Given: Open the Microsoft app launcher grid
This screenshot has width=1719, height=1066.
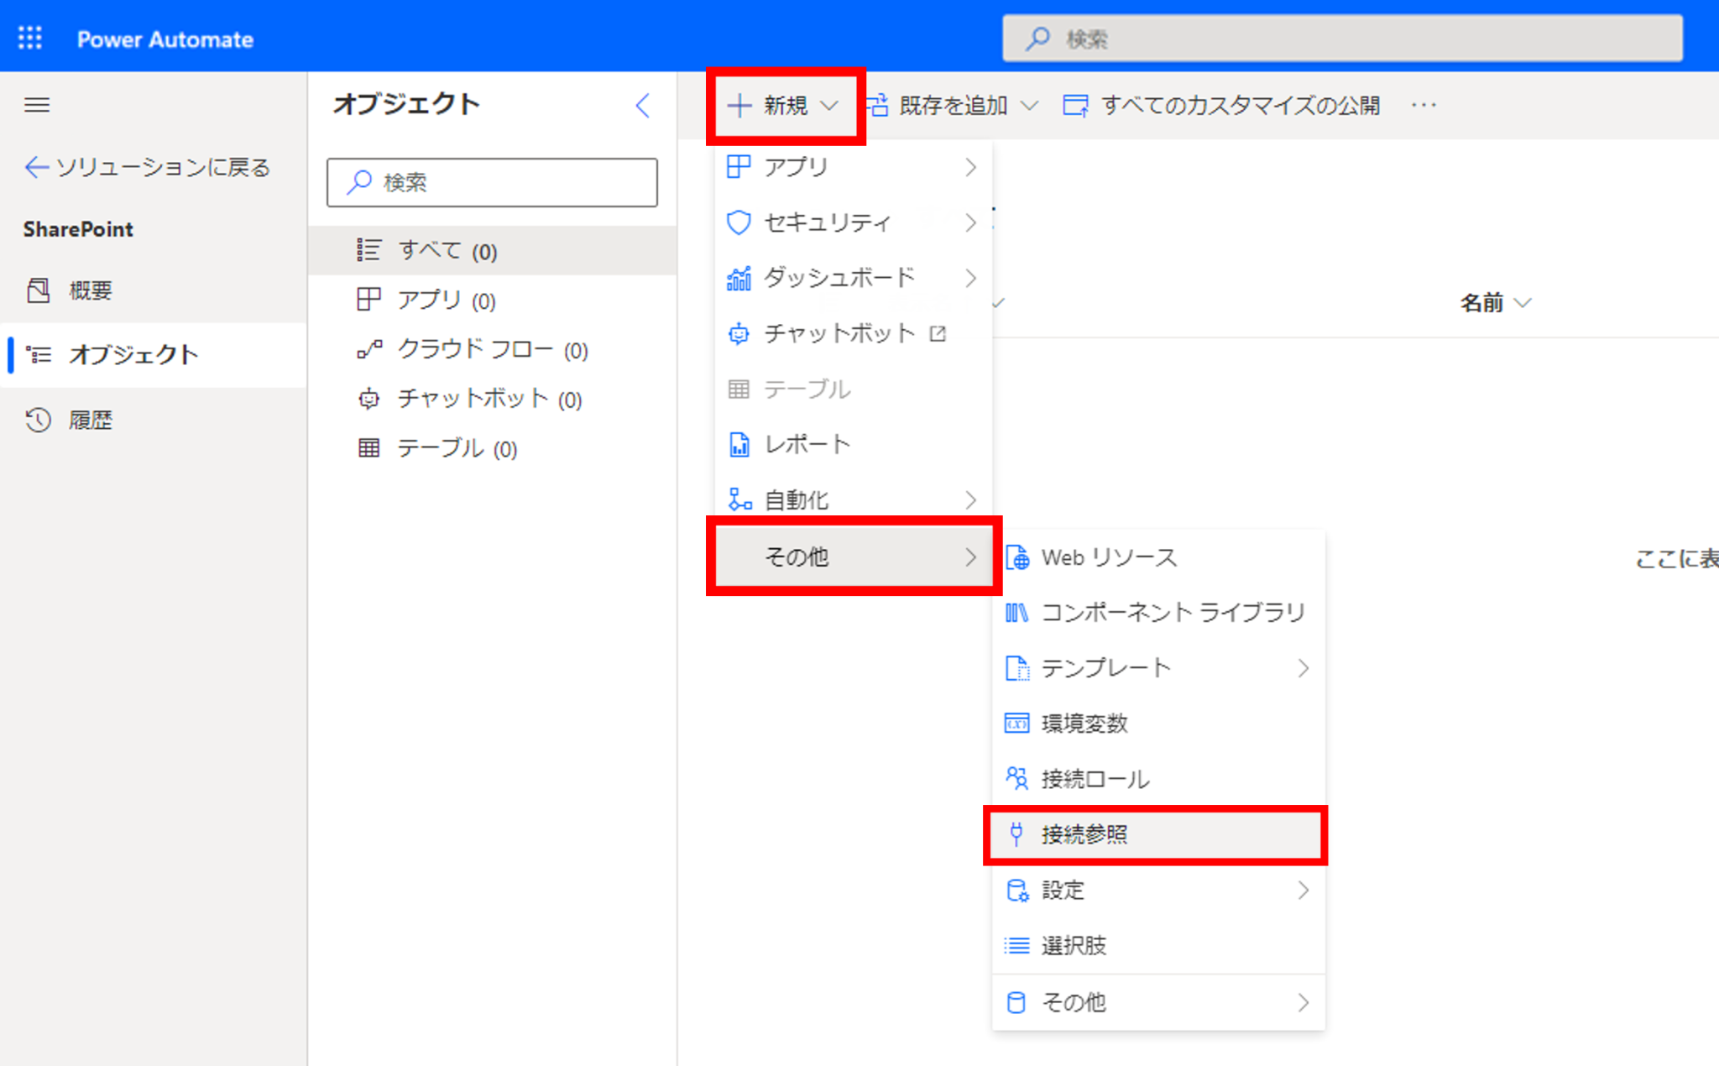Looking at the screenshot, I should [30, 37].
